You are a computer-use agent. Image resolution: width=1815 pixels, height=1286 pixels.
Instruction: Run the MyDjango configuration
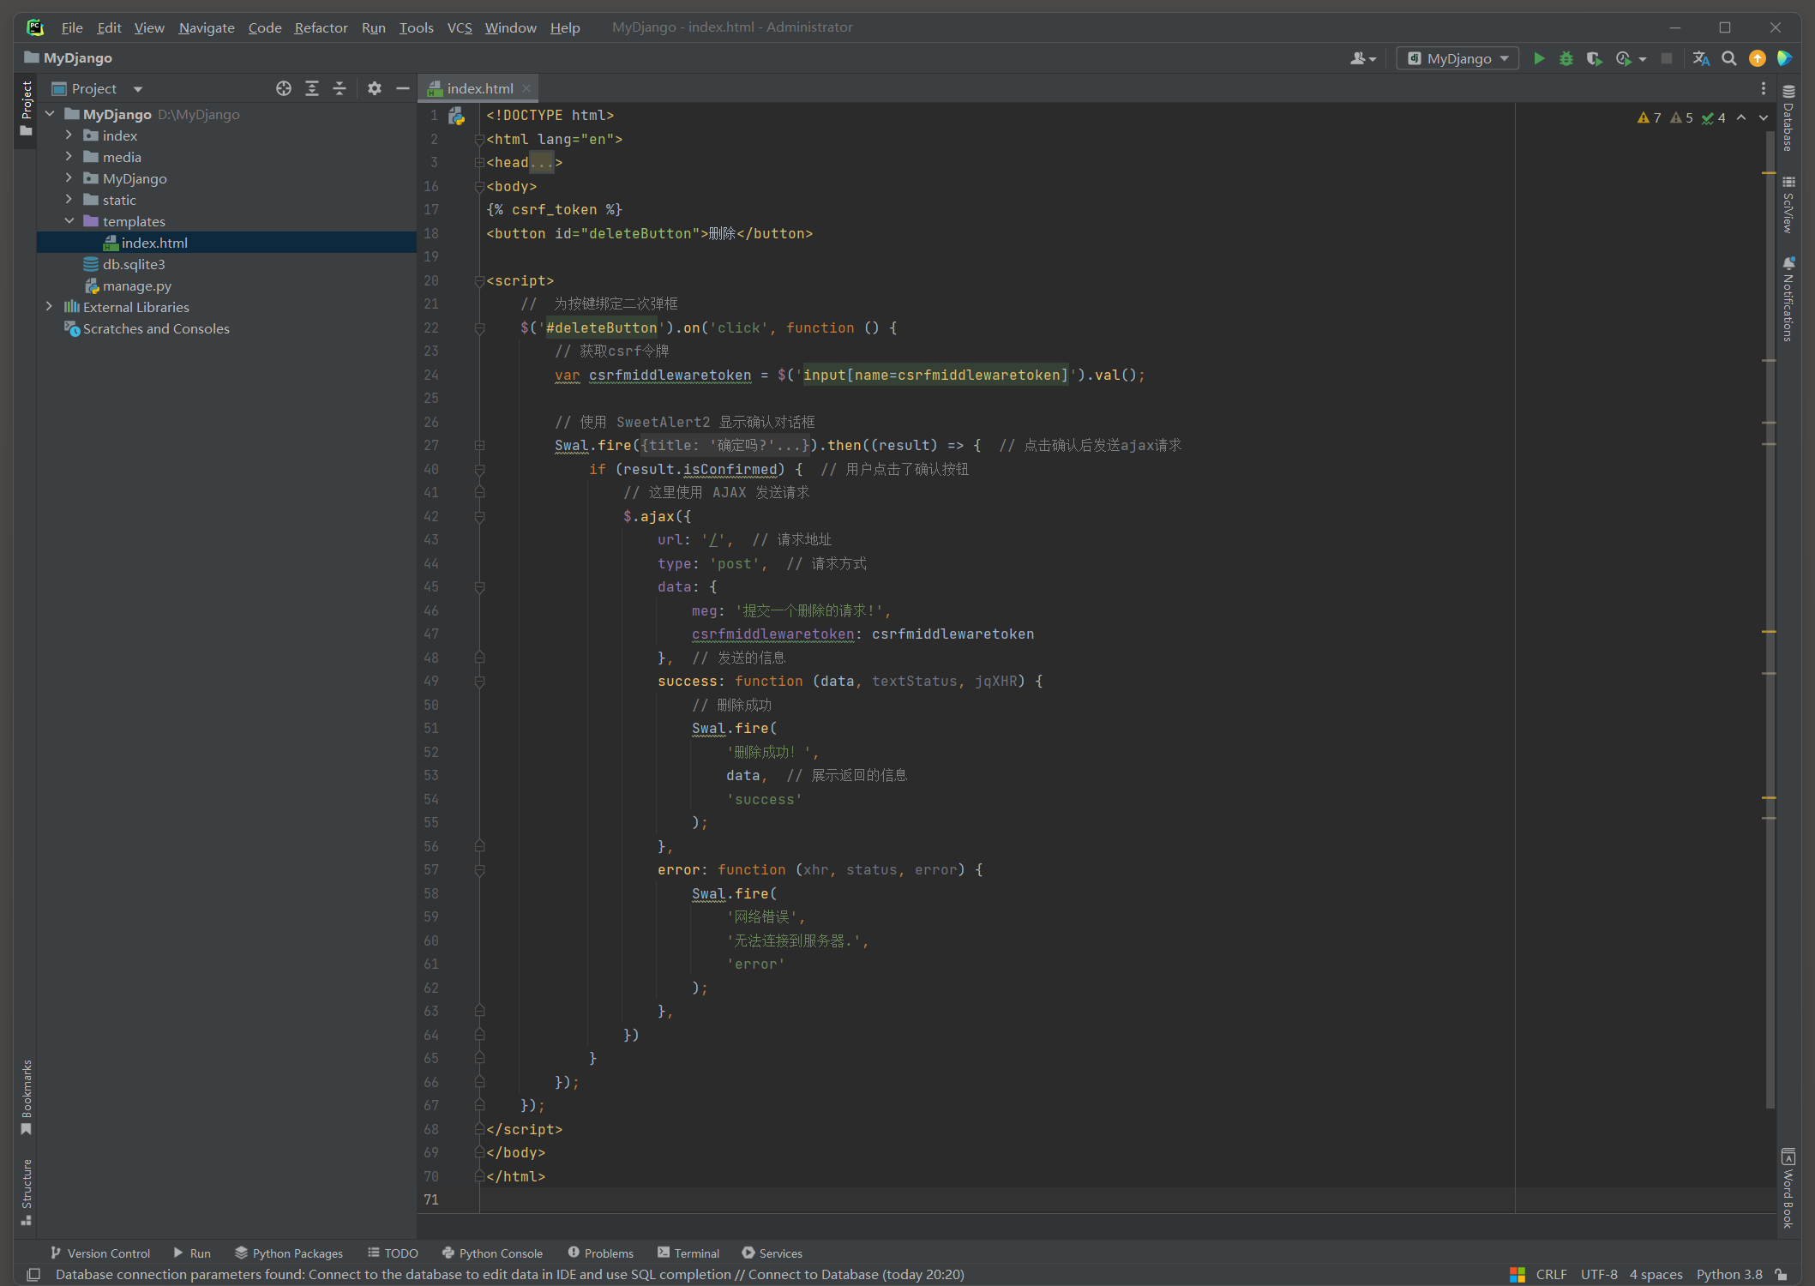coord(1539,58)
